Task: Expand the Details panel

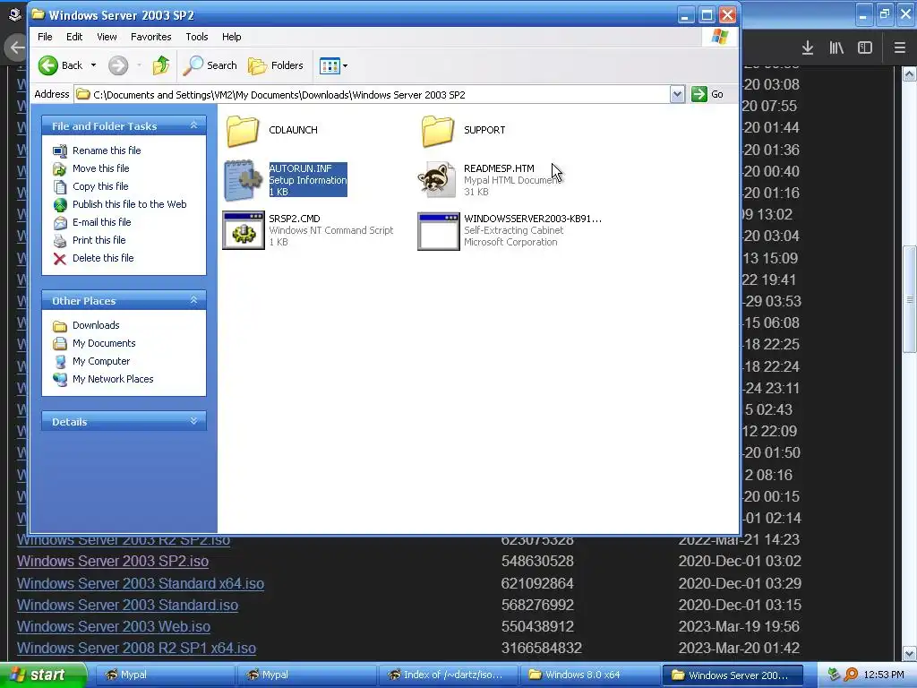Action: click(193, 421)
